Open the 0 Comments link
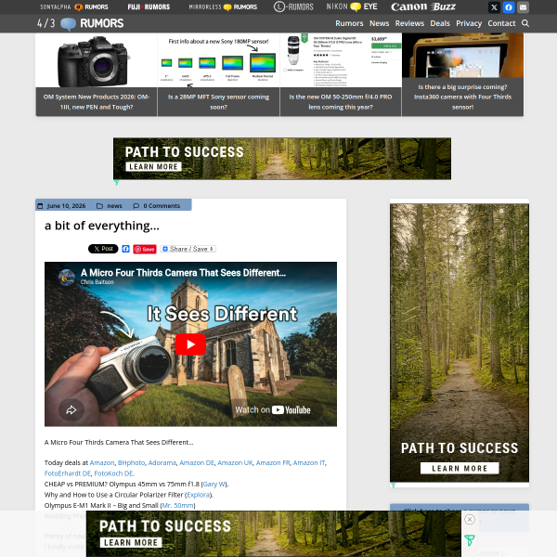The image size is (557, 557). click(162, 206)
